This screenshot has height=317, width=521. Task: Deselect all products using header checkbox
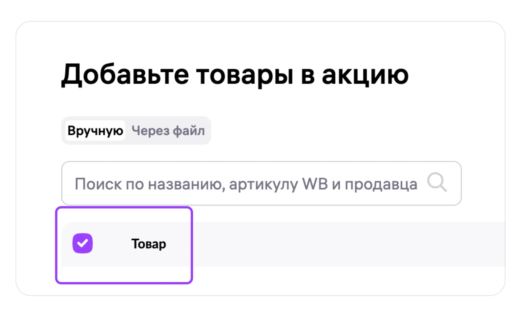83,243
